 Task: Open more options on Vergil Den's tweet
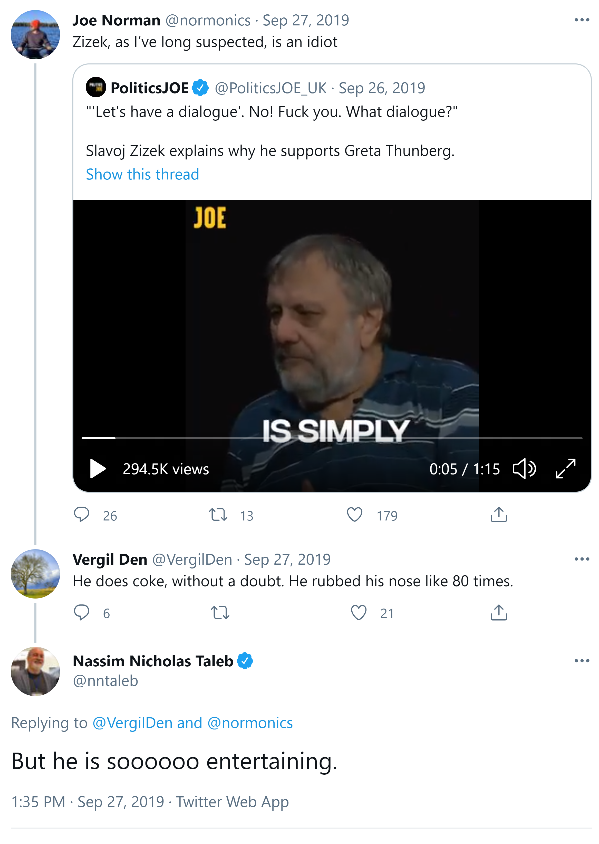(x=582, y=559)
